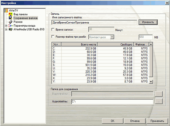
Task: Enable the Размер файла при разби checkbox
Action: click(53, 37)
